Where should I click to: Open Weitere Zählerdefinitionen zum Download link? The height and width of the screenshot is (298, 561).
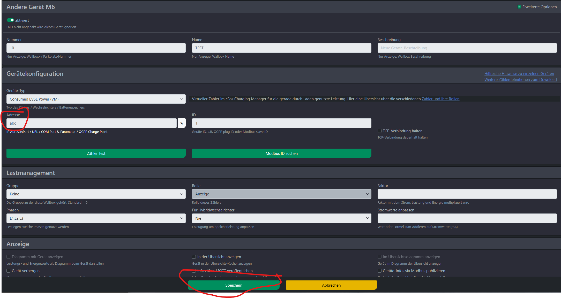click(x=520, y=80)
